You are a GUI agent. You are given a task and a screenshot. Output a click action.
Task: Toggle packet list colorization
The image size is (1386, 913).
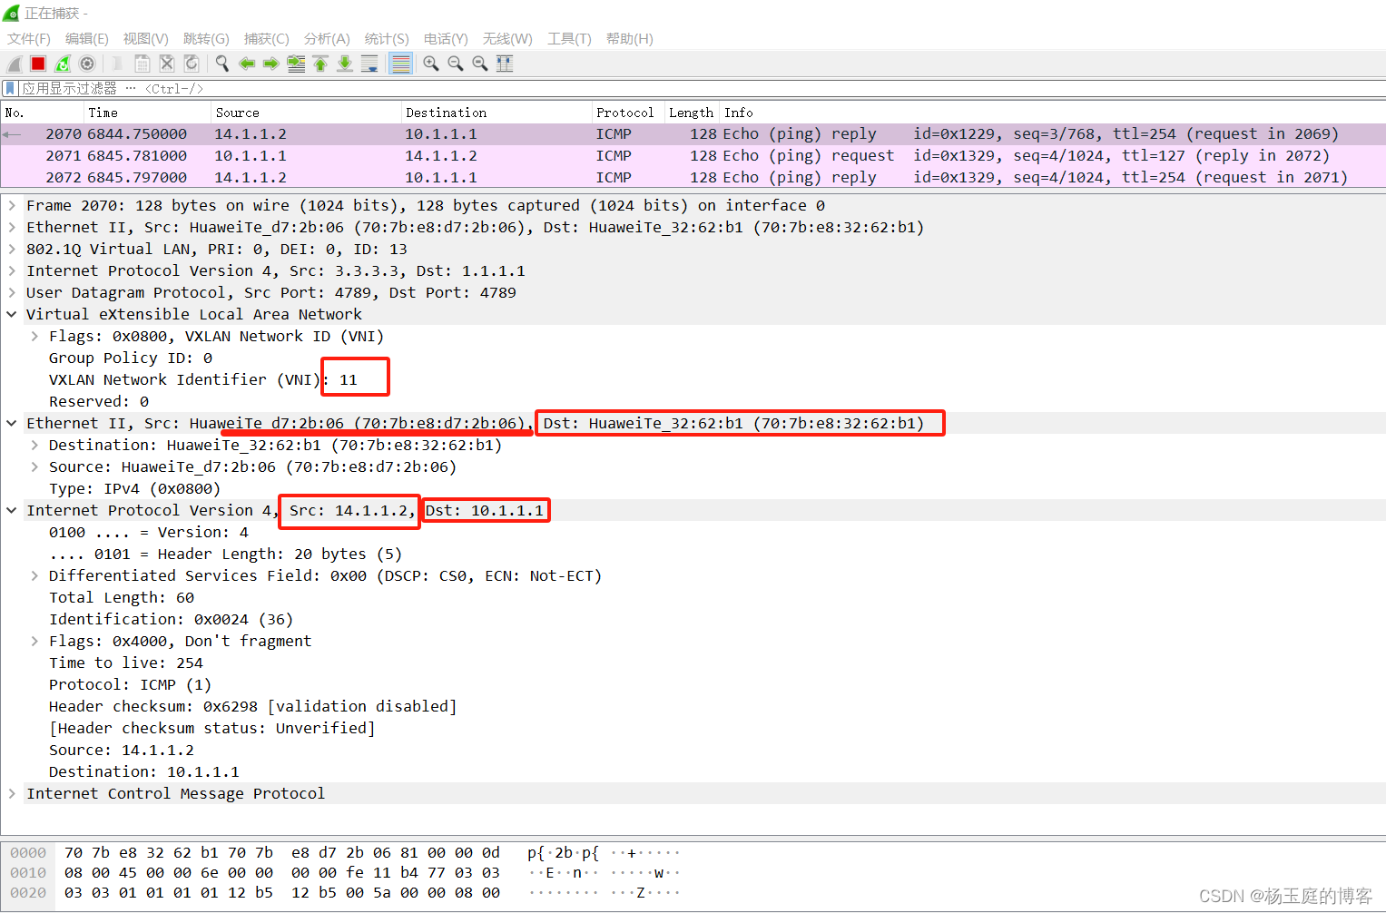pyautogui.click(x=400, y=64)
